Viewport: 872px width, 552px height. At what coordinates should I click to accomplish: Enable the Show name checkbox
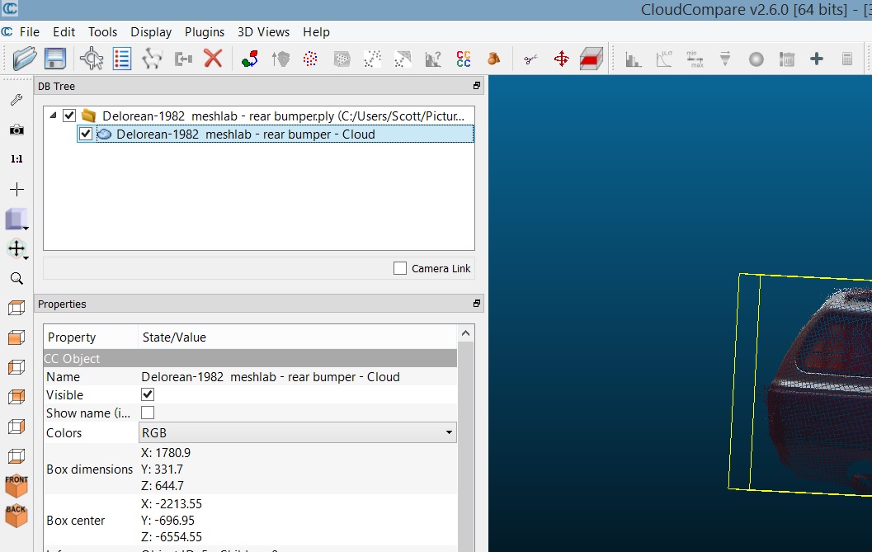pos(148,413)
